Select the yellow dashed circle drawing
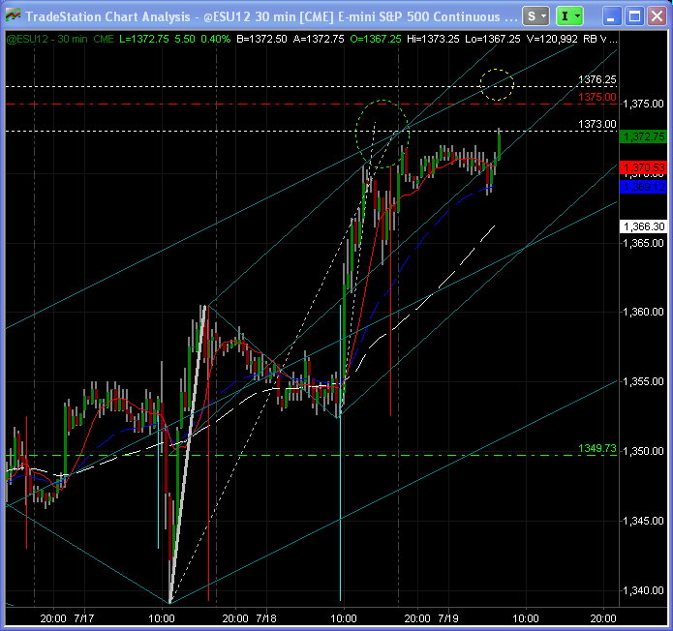The image size is (673, 631). pyautogui.click(x=497, y=84)
